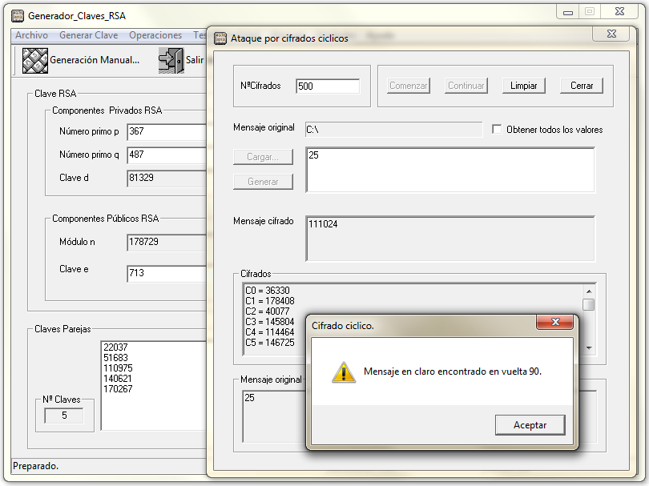Click the Ataque por cifrados cíclicos title icon

pos(220,38)
